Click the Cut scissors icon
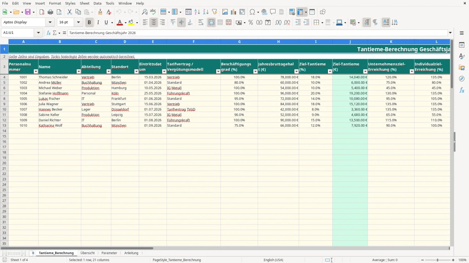 [70, 12]
